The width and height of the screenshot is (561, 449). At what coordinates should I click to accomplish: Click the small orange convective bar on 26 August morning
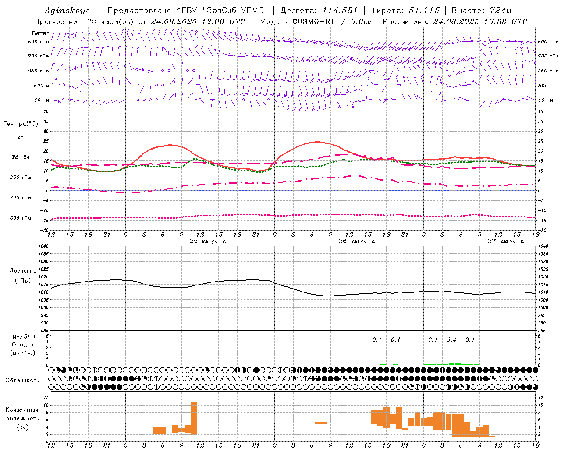(321, 423)
